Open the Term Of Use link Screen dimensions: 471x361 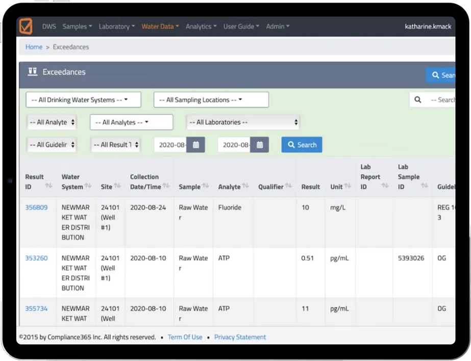pyautogui.click(x=185, y=337)
